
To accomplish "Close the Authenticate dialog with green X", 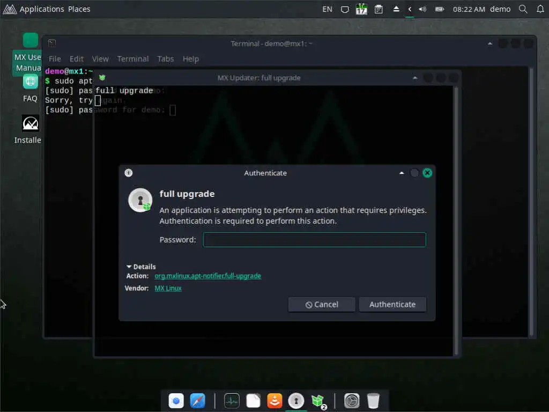I will (x=427, y=173).
